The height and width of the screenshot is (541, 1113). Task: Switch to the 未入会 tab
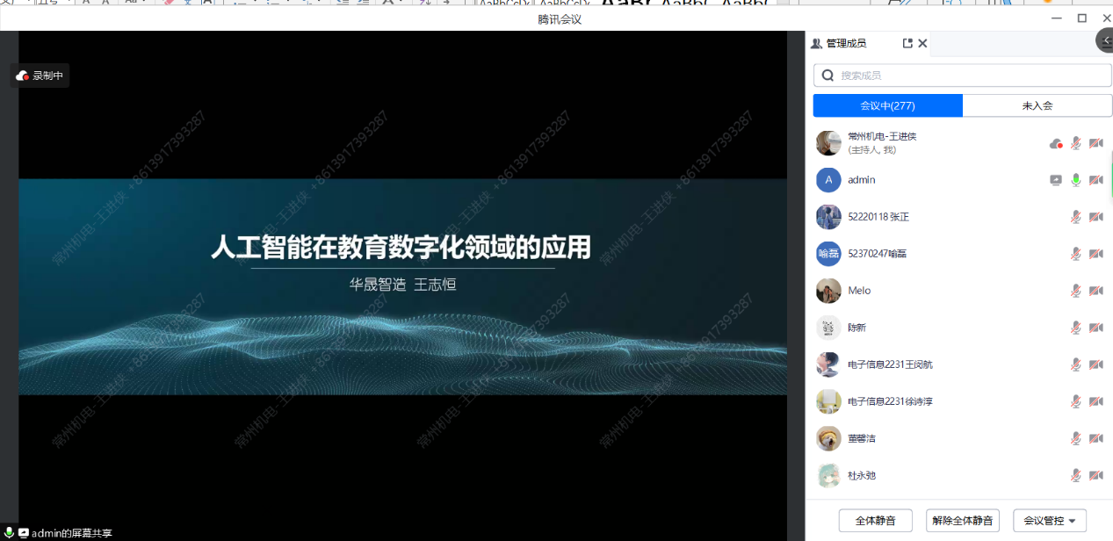coord(1037,105)
